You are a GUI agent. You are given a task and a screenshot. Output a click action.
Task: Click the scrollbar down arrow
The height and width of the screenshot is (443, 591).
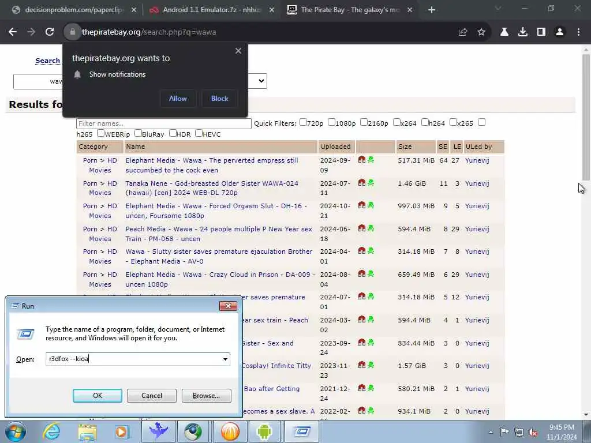tap(586, 415)
